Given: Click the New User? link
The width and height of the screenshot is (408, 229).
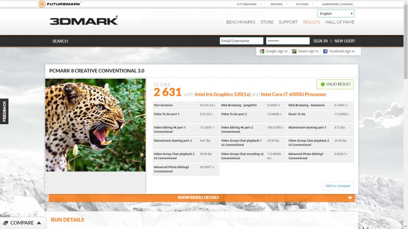Looking at the screenshot, I should 345,41.
